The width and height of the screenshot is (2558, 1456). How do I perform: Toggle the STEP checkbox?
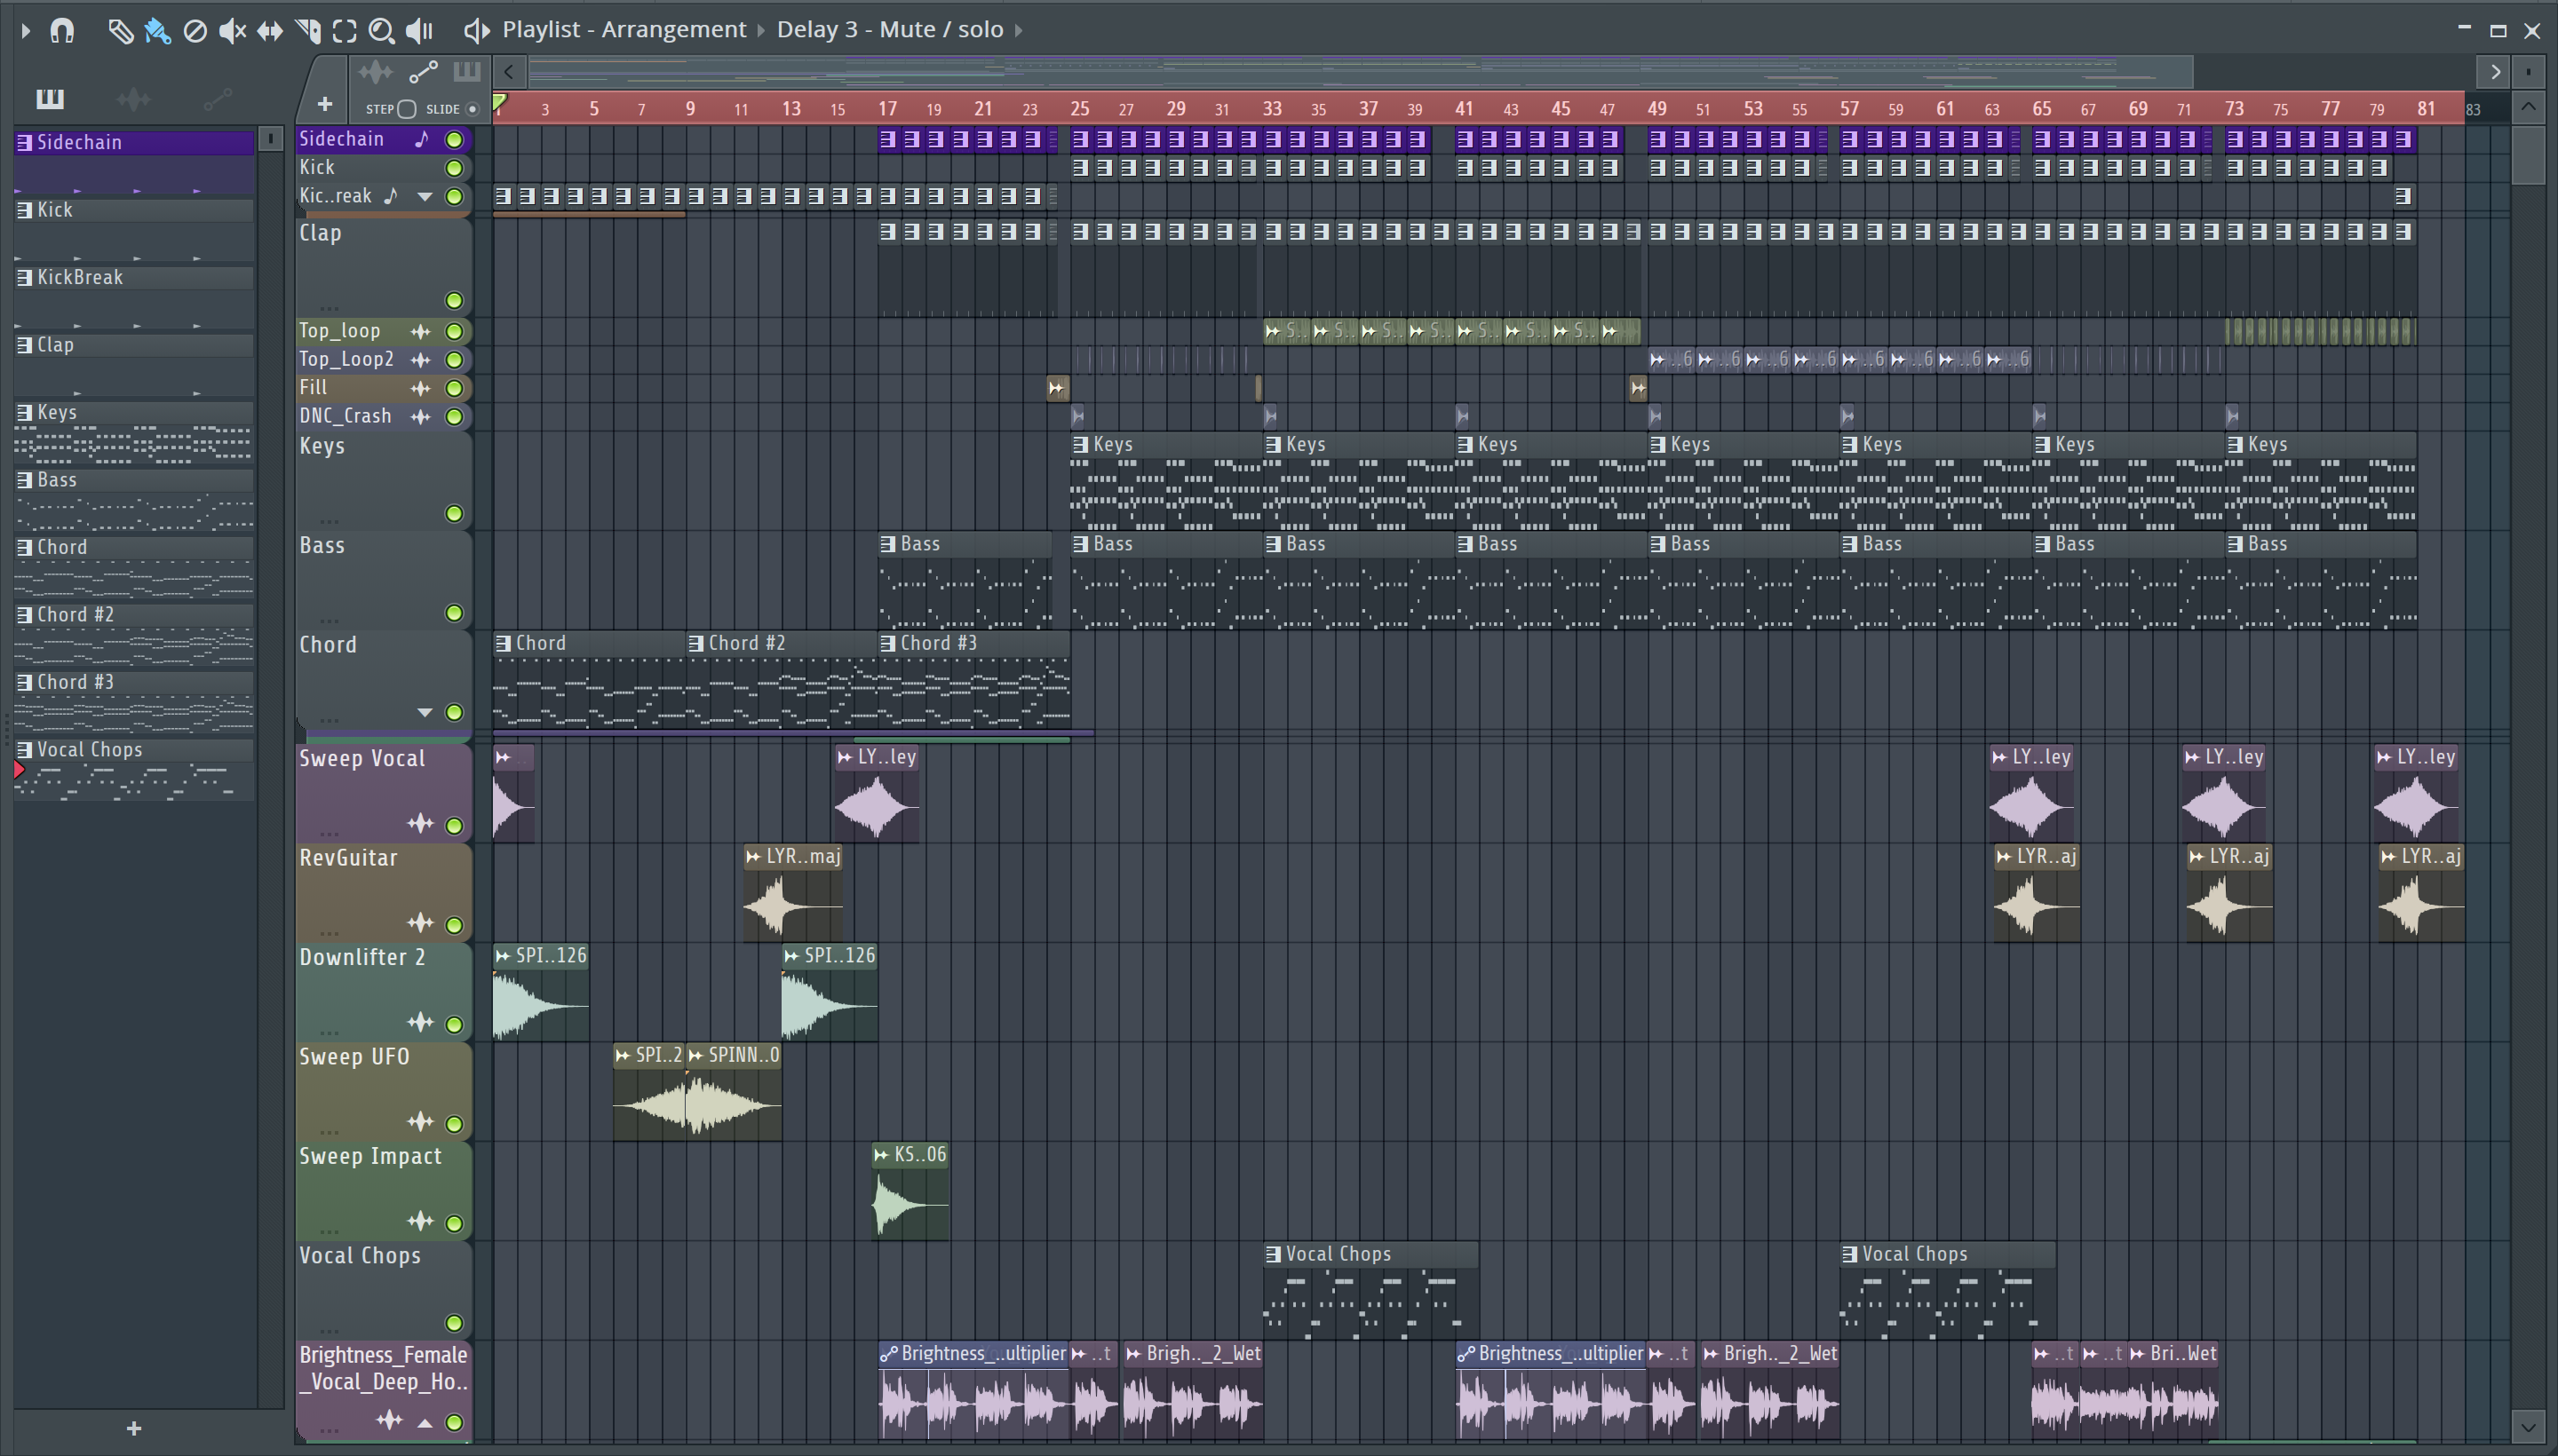(406, 109)
